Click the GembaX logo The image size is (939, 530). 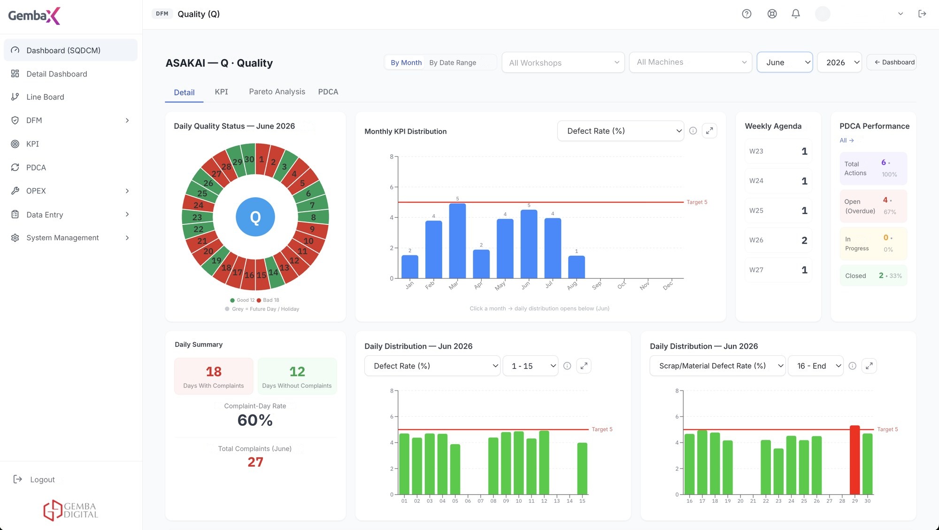coord(34,15)
